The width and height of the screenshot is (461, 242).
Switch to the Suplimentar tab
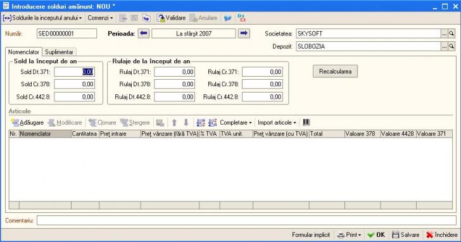[59, 52]
